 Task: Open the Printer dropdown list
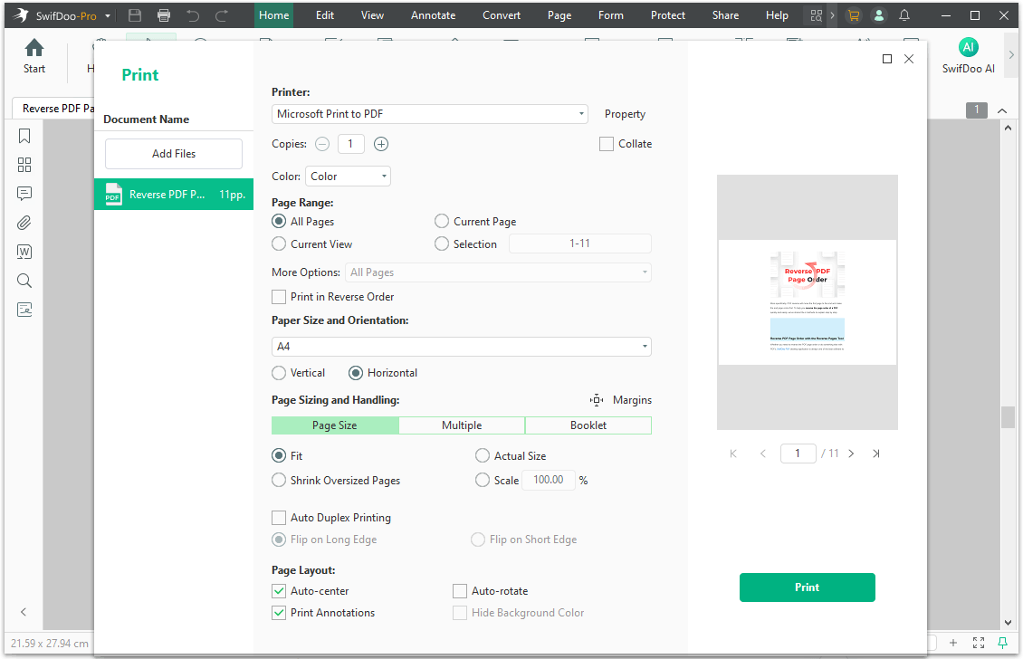tap(429, 113)
